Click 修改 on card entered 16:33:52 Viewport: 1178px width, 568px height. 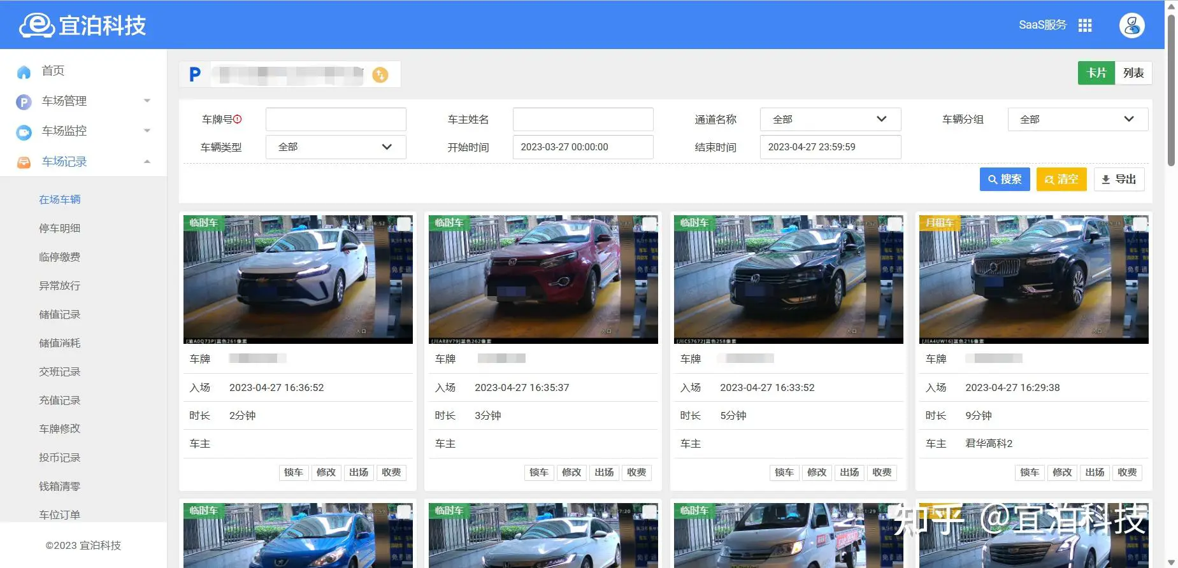click(x=817, y=472)
